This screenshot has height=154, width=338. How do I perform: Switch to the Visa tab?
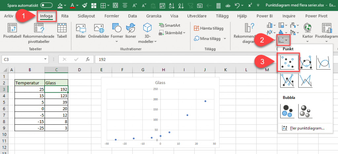[x=174, y=16]
